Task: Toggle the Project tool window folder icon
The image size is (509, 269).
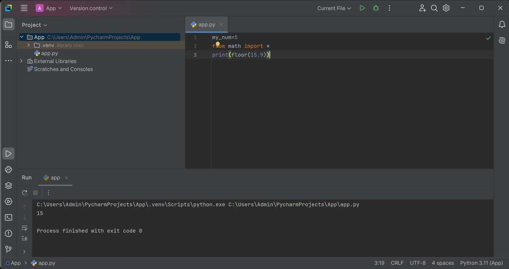Action: [x=8, y=25]
